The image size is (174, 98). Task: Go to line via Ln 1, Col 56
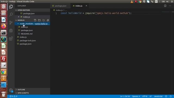[125, 96]
